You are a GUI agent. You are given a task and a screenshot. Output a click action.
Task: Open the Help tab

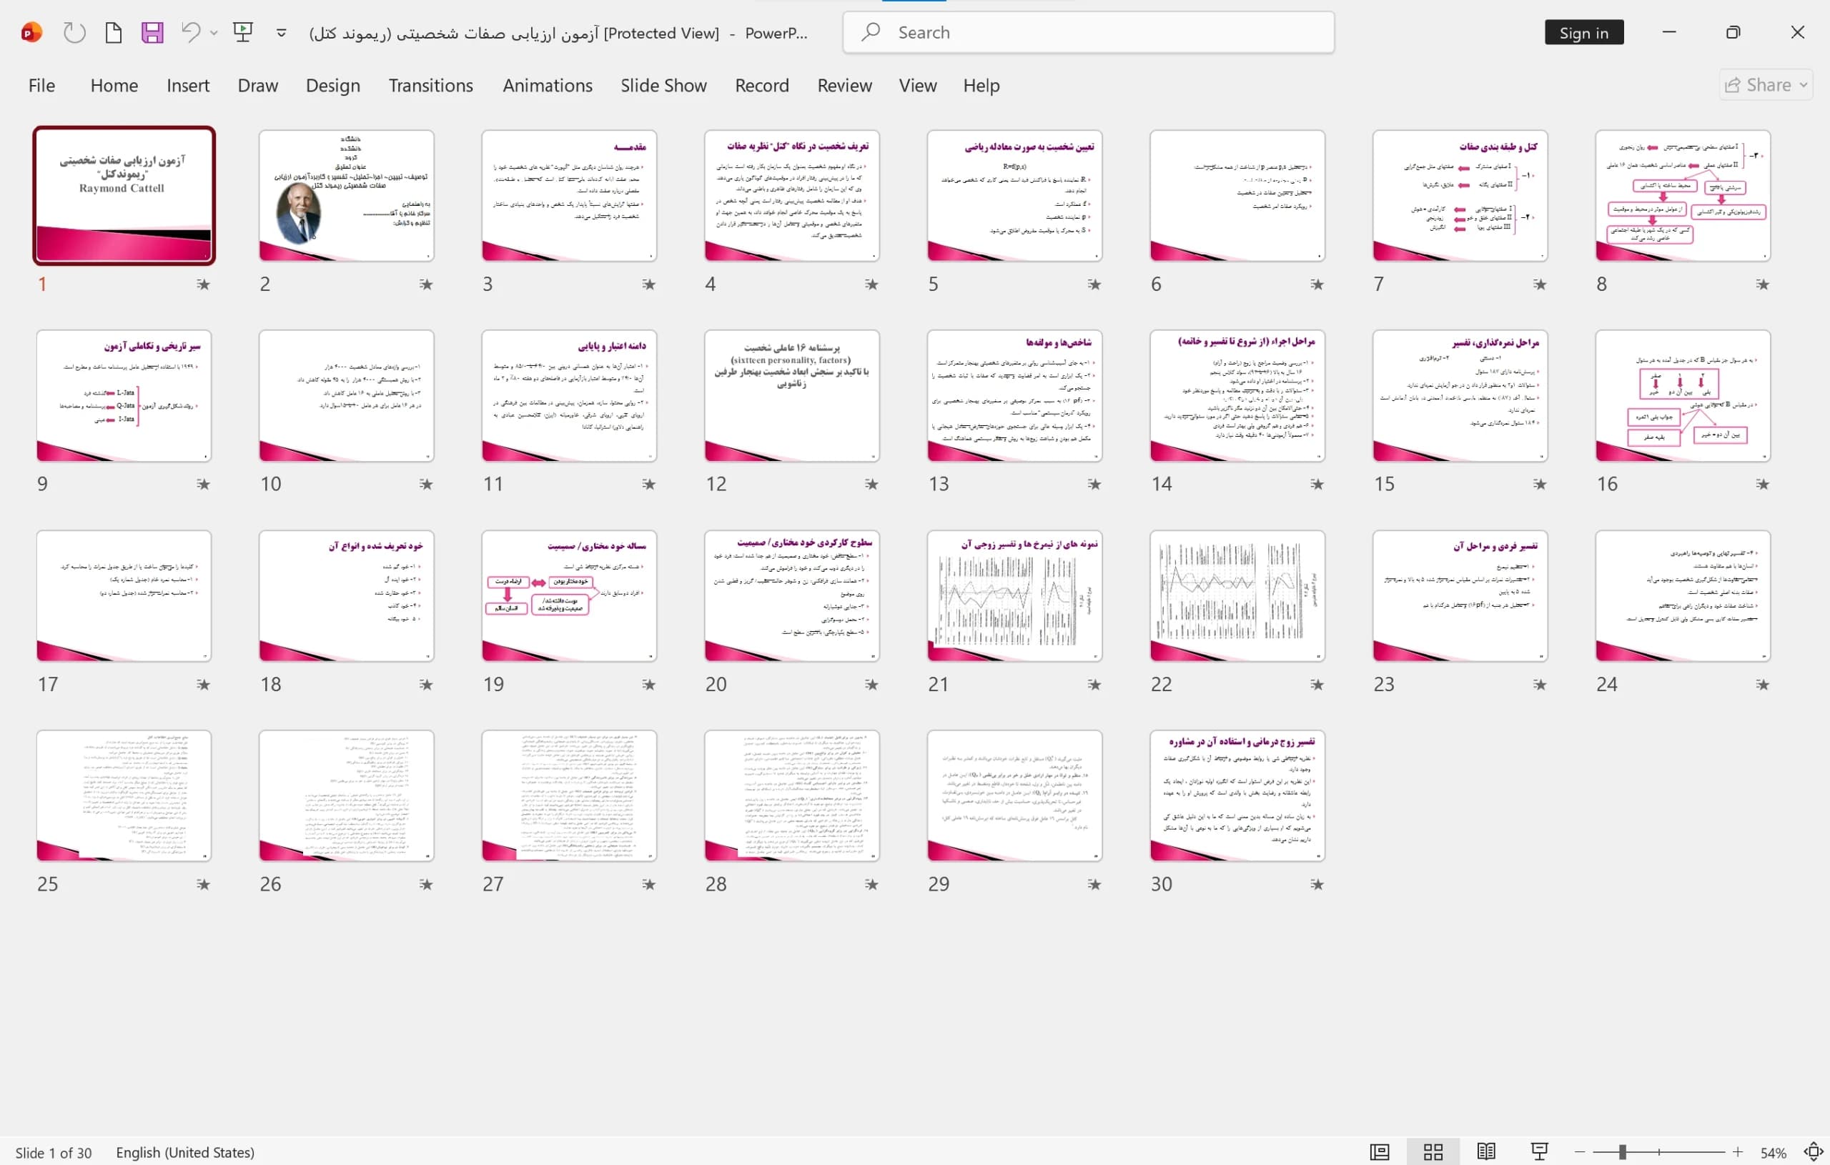click(x=981, y=85)
